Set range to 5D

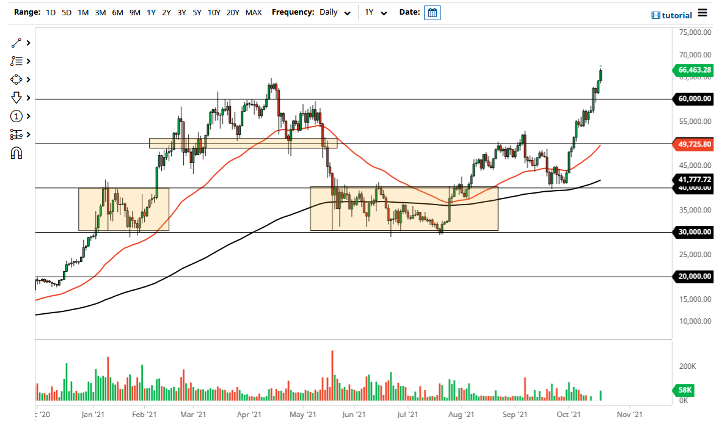(x=67, y=13)
